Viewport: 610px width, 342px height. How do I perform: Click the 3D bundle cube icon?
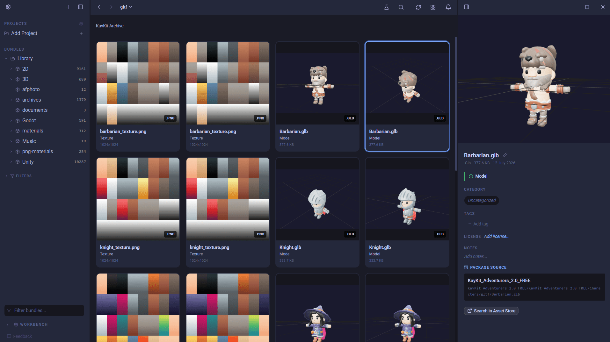pyautogui.click(x=18, y=79)
